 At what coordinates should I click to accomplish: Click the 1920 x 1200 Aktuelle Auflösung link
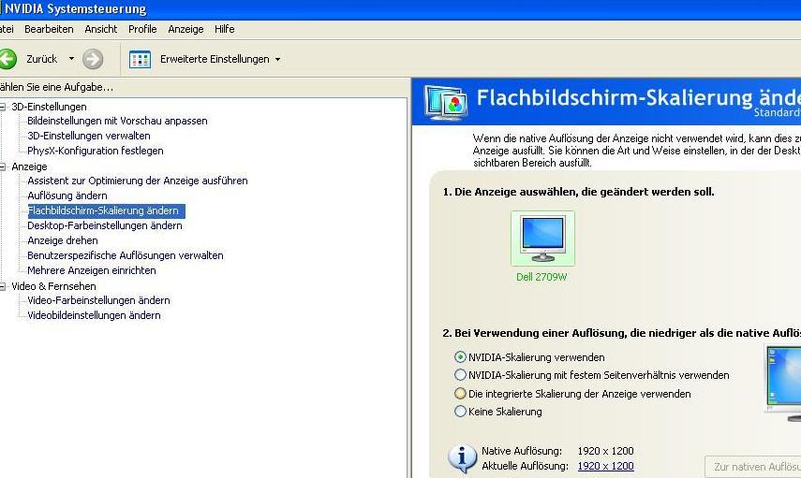(605, 466)
